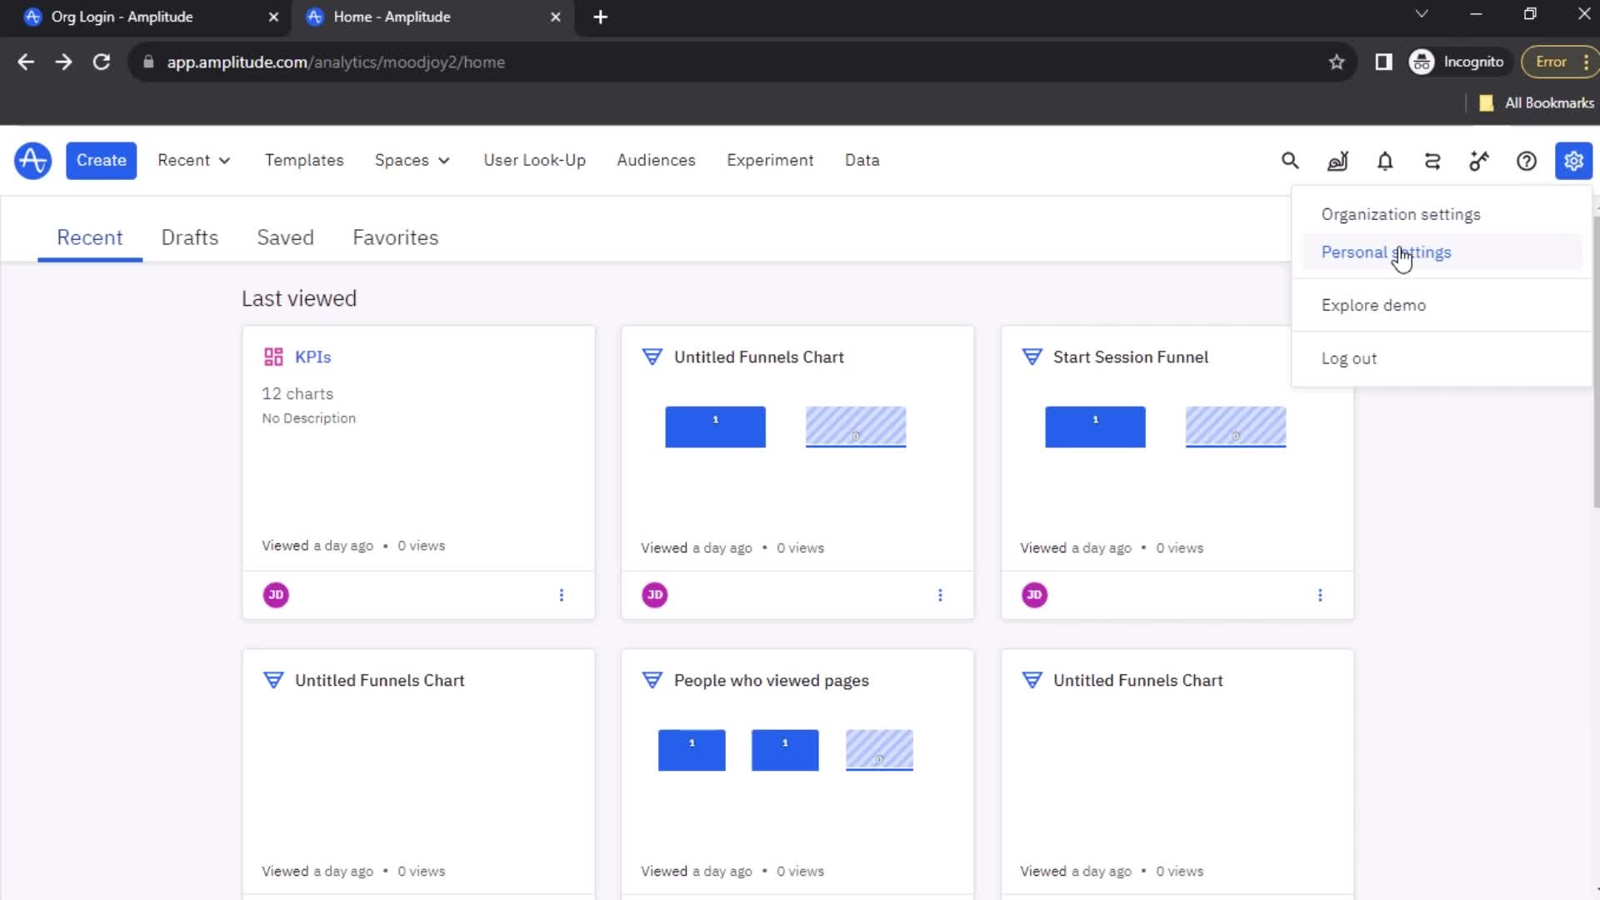
Task: Click the settings gear icon
Action: [1573, 161]
